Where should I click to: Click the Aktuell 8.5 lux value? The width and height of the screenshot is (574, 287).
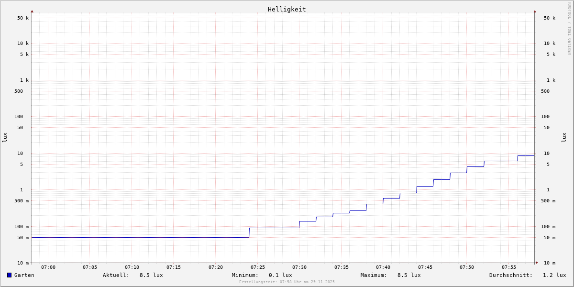pyautogui.click(x=151, y=275)
